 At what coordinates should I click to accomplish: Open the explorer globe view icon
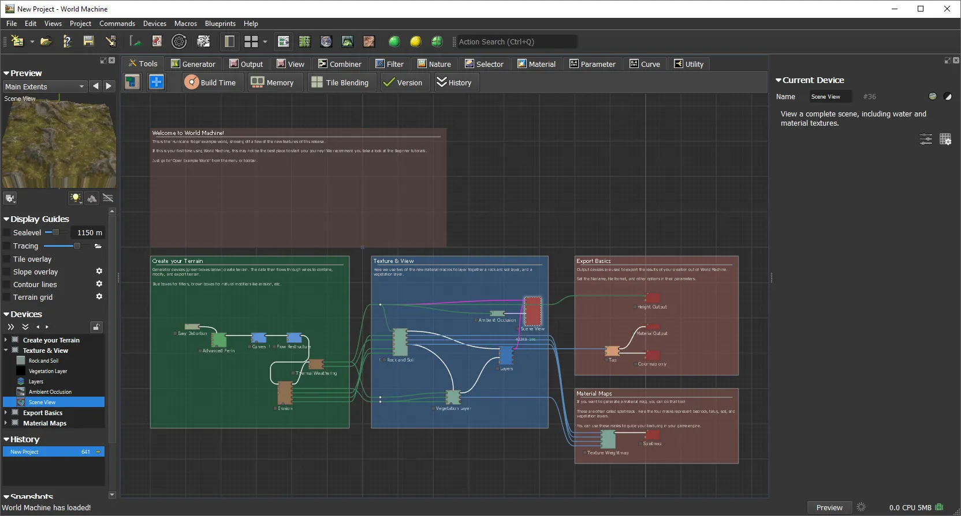pyautogui.click(x=326, y=42)
